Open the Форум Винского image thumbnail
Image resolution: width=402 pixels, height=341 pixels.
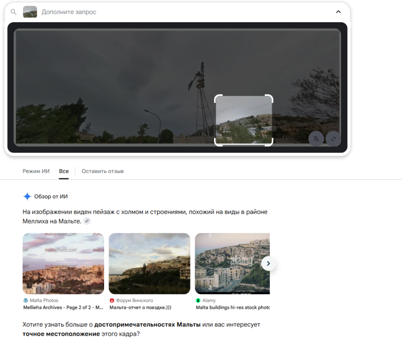tap(149, 263)
